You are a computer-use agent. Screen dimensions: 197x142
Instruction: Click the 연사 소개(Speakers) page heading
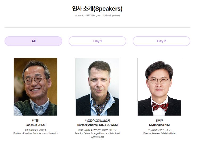97,8
